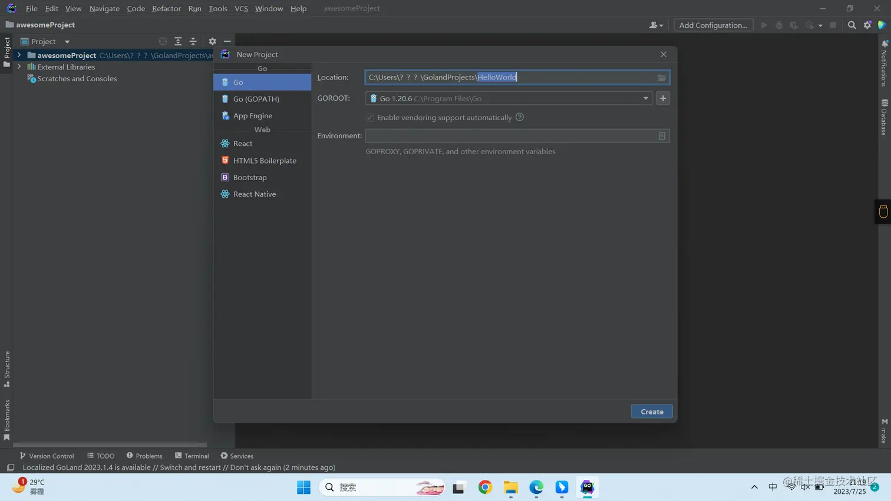Viewport: 891px width, 501px height.
Task: Close the New Project dialog
Action: (664, 54)
